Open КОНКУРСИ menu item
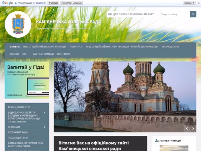The width and height of the screenshot is (201, 151). tap(76, 47)
